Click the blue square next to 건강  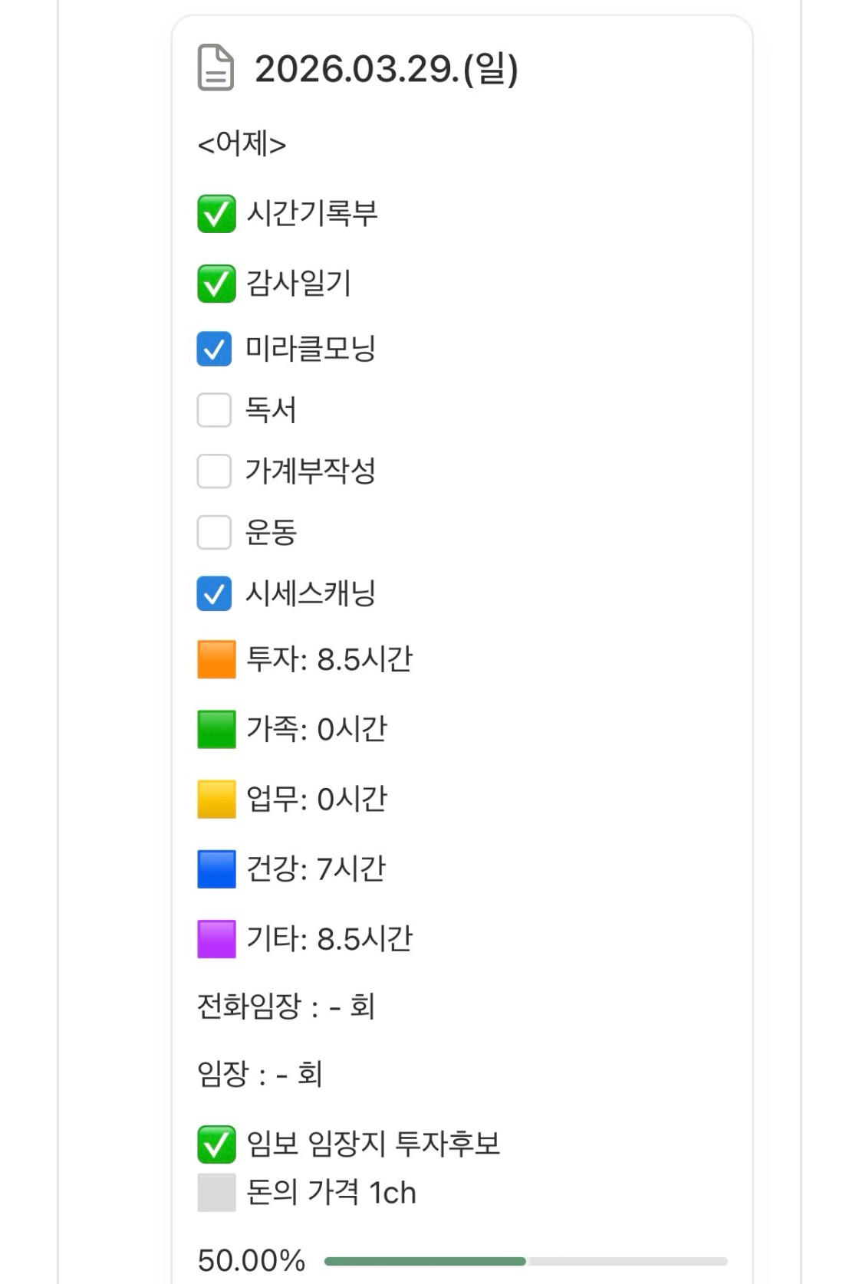point(216,869)
